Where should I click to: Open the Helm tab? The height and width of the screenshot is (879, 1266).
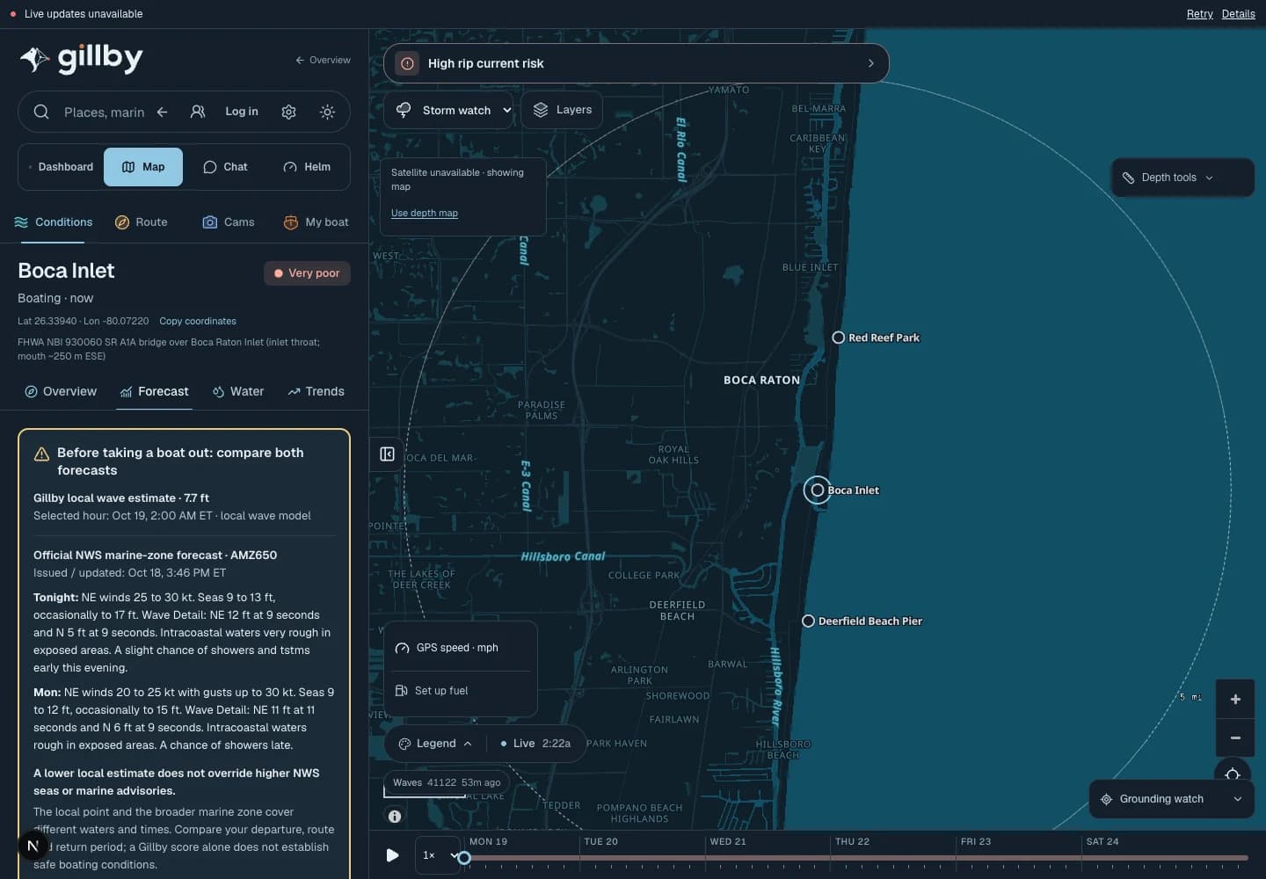tap(307, 167)
